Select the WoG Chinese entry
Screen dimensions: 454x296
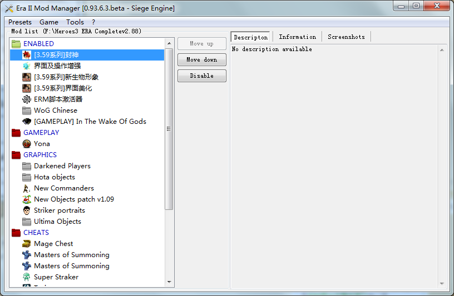point(56,111)
